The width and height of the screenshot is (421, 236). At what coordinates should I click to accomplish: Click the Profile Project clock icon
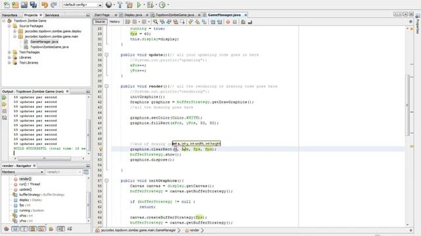162,5
